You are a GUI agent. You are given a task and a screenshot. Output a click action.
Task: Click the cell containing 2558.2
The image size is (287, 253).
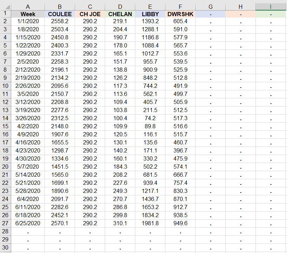tap(60, 21)
